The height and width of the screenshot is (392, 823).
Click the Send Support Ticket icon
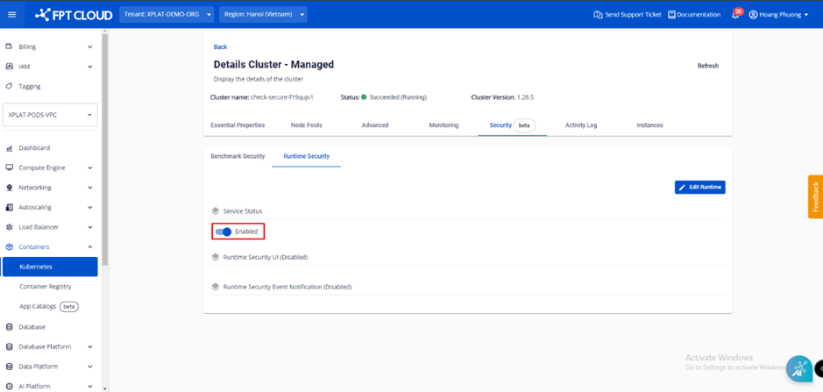click(x=598, y=15)
